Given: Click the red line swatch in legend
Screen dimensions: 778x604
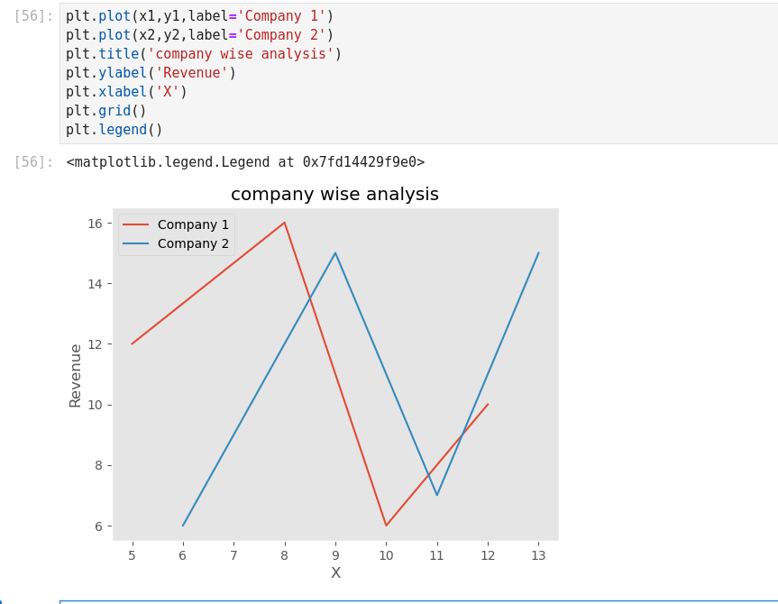Looking at the screenshot, I should coord(135,224).
